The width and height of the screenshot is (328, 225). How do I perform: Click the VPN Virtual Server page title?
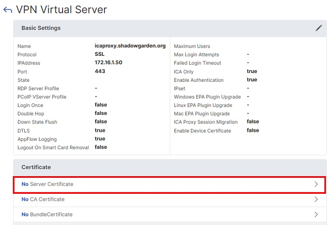tap(61, 10)
